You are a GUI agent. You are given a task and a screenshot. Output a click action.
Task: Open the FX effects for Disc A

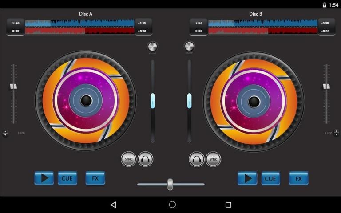(95, 178)
